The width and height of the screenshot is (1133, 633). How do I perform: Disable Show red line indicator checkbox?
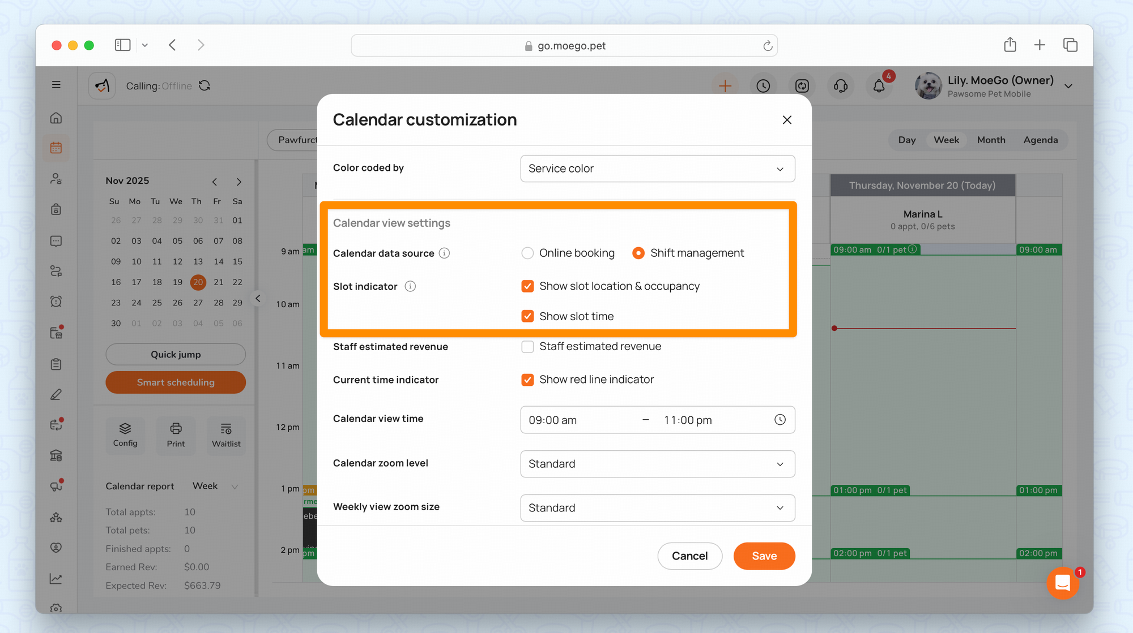point(527,380)
